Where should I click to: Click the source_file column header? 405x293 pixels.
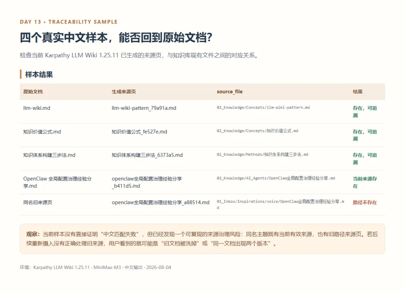(x=229, y=92)
